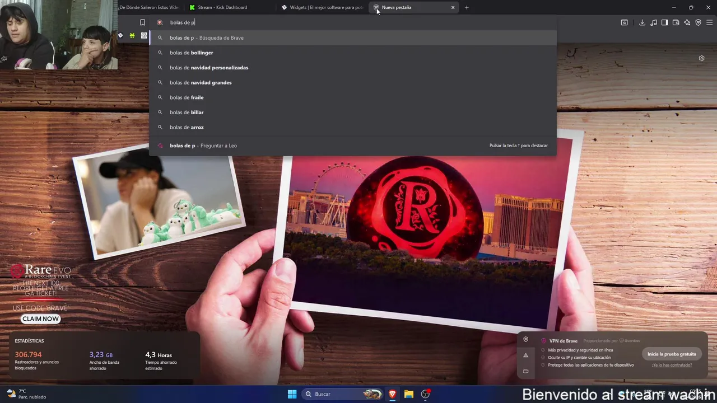717x403 pixels.
Task: Click the ESTADÍSTICAS heading
Action: pyautogui.click(x=29, y=341)
